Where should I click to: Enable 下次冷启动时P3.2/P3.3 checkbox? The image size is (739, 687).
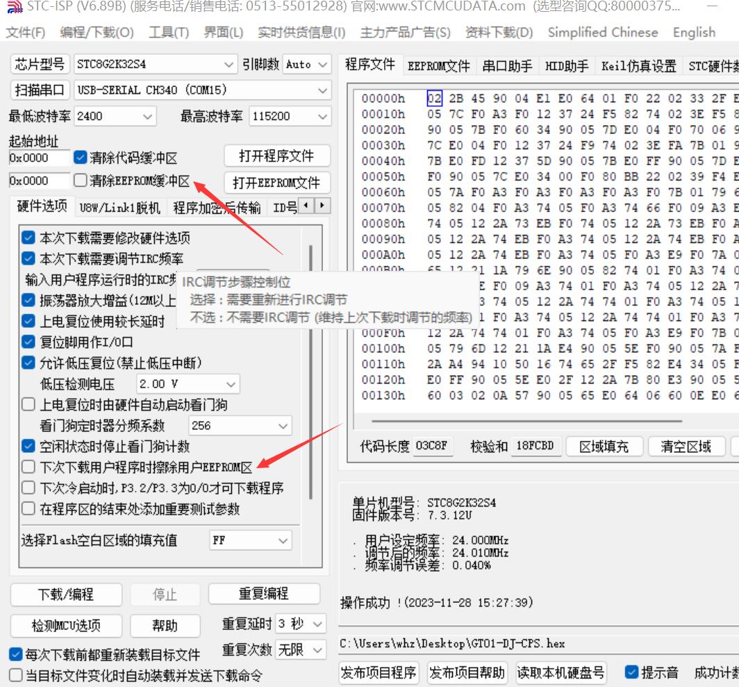pos(28,488)
